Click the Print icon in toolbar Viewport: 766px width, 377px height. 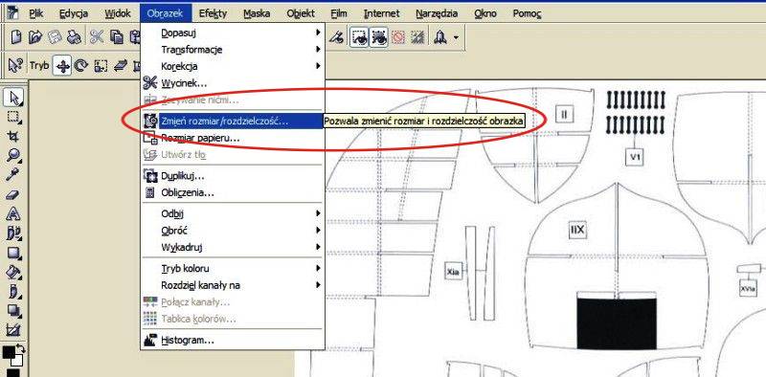74,37
